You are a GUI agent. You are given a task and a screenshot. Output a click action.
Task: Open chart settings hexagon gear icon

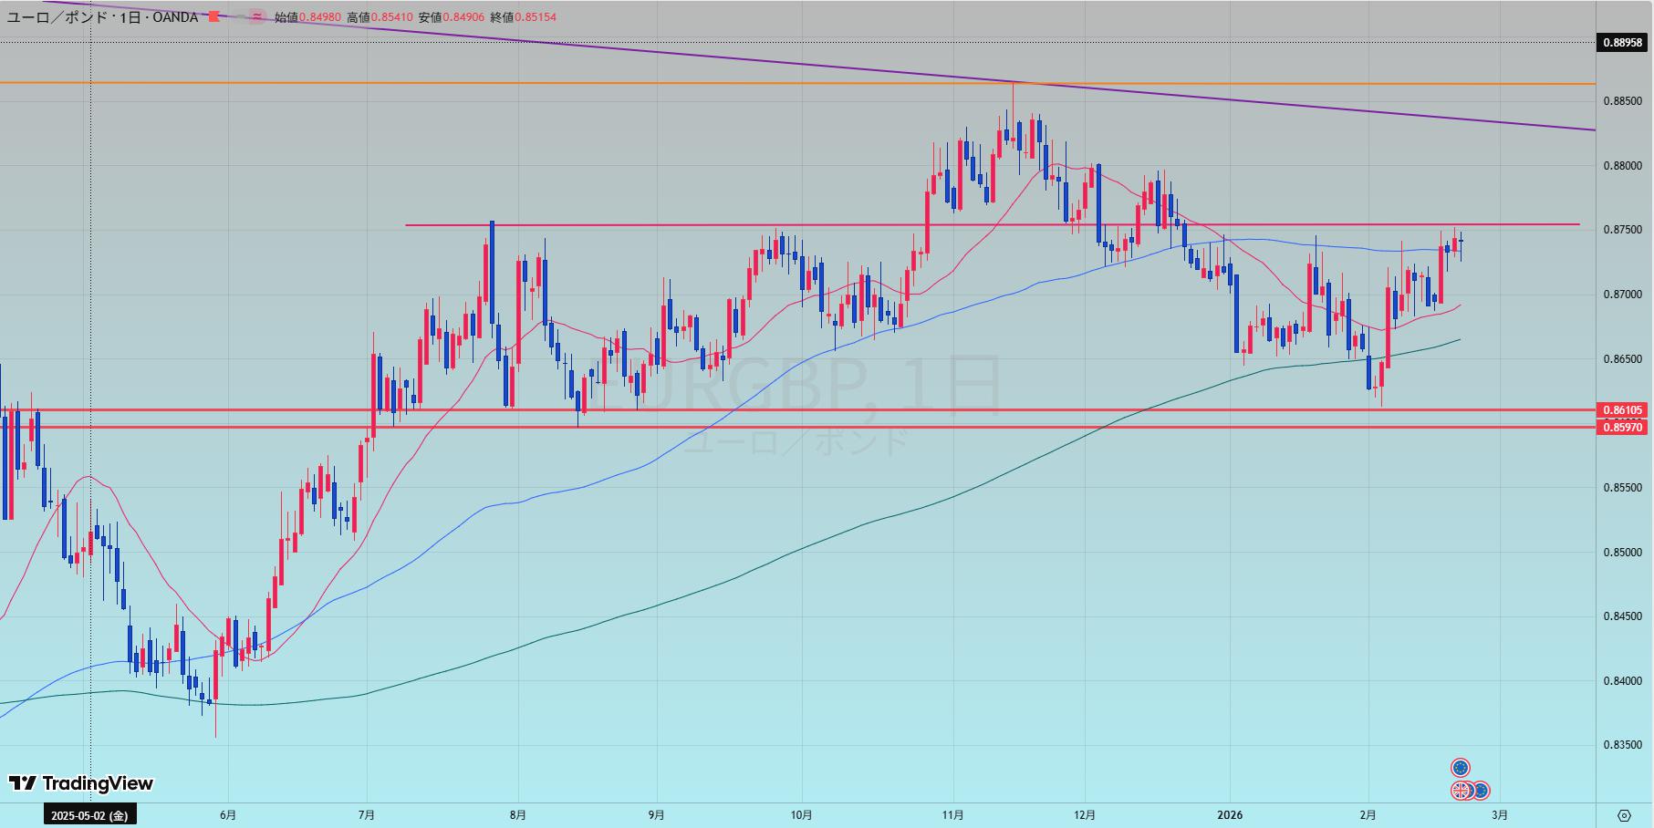click(x=1624, y=815)
